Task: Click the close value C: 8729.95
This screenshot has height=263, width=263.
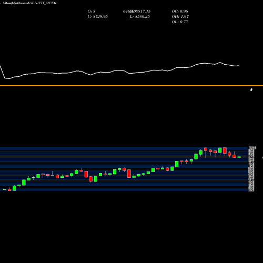Action: pyautogui.click(x=98, y=17)
